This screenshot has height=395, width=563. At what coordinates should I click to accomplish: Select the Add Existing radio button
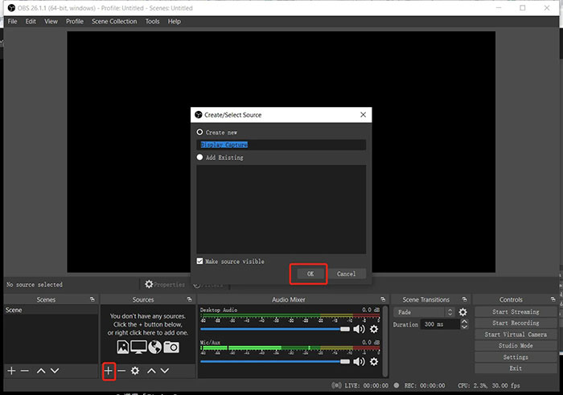[200, 158]
